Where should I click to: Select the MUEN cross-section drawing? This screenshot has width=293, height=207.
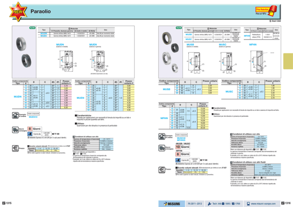click(99, 61)
